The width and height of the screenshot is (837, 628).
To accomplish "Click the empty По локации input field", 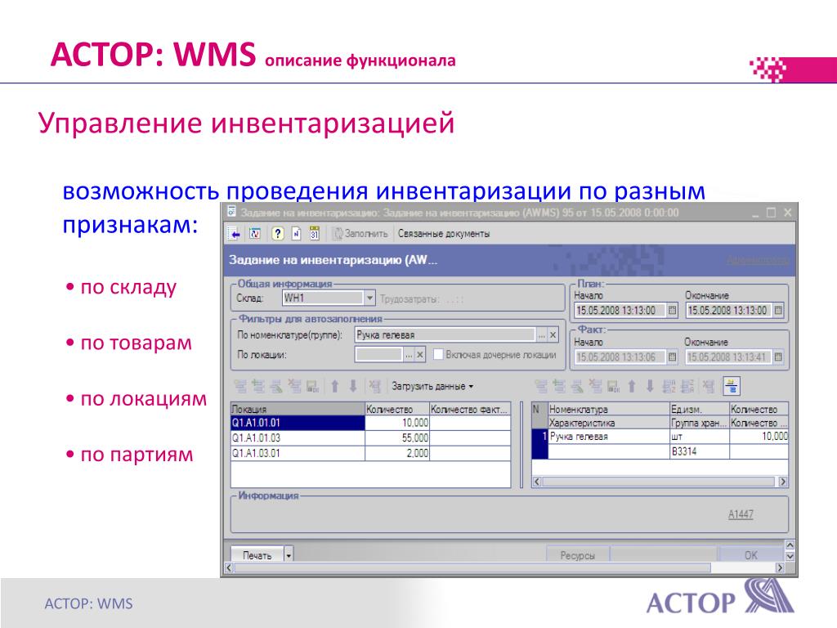I will click(378, 355).
